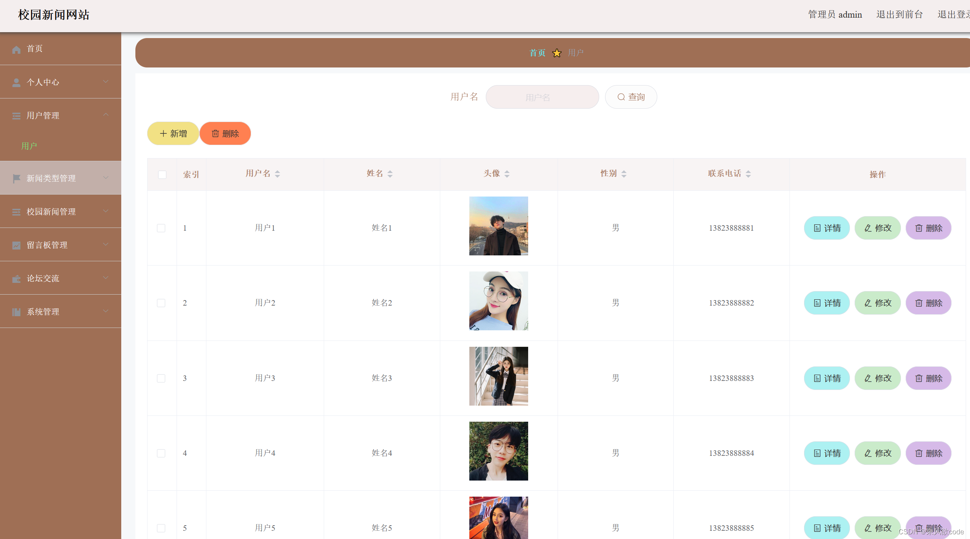The image size is (970, 539).
Task: Check the checkbox for row 用户1
Action: coord(161,228)
